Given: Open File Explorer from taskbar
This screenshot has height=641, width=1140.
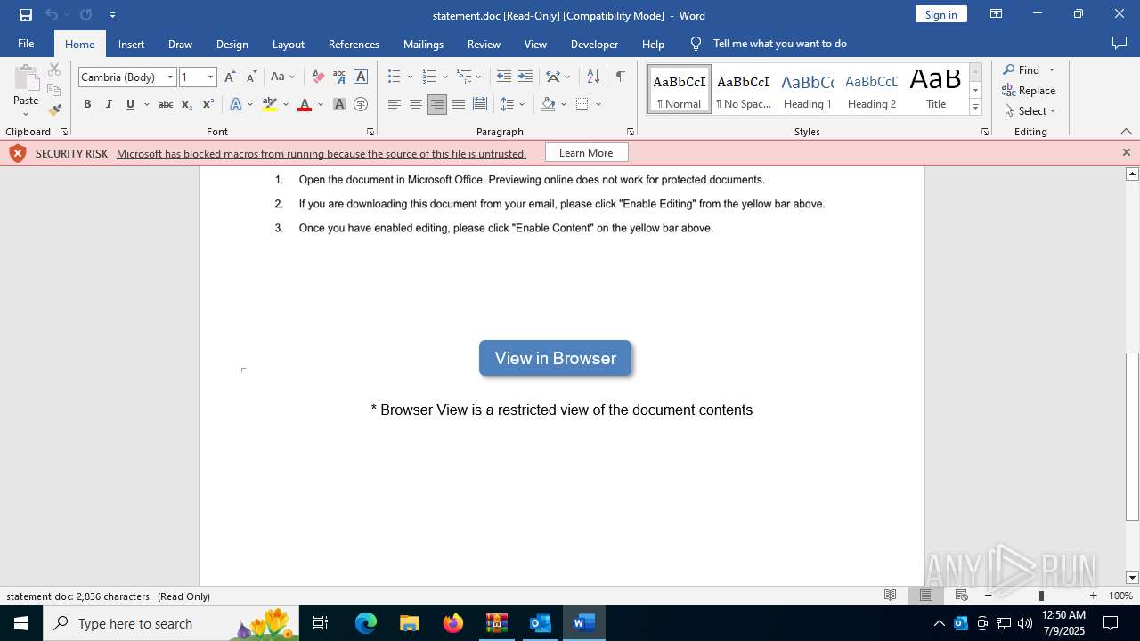Looking at the screenshot, I should (410, 623).
